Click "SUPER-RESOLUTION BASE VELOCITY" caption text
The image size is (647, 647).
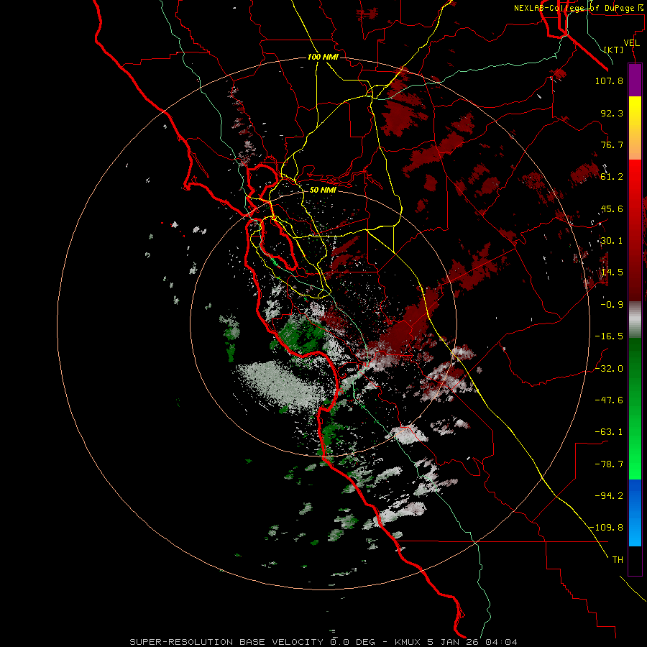pyautogui.click(x=226, y=642)
